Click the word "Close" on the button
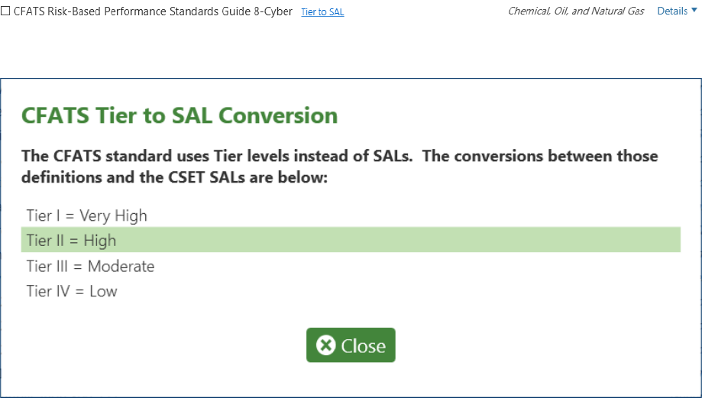The width and height of the screenshot is (702, 398). coord(363,346)
